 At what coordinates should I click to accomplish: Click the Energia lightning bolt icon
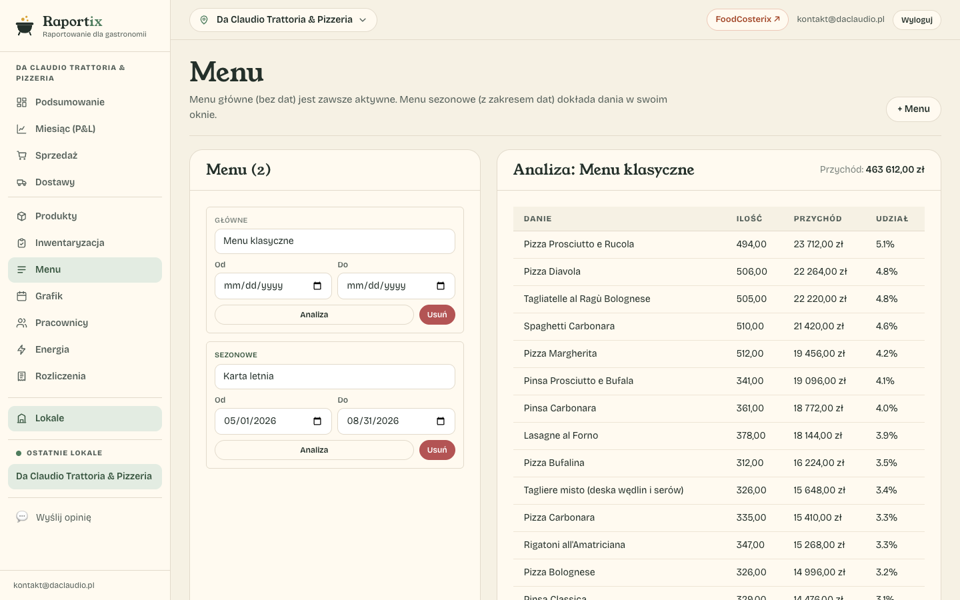[x=22, y=349]
